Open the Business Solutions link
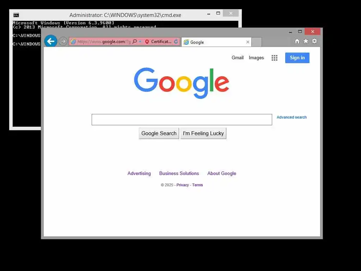This screenshot has height=271, width=361. click(x=179, y=174)
